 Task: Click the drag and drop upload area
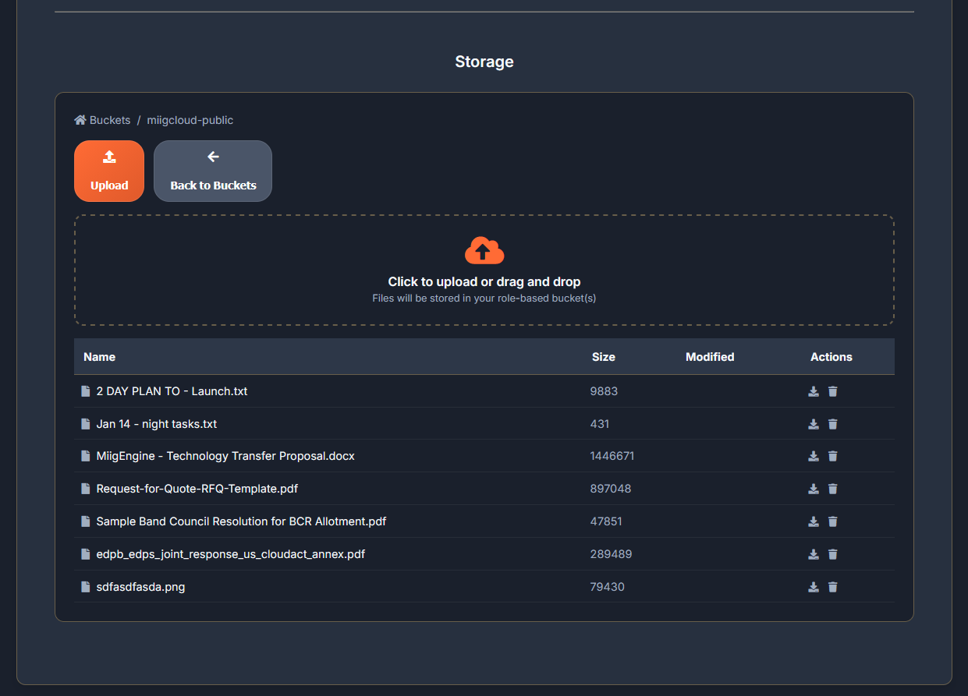(484, 270)
